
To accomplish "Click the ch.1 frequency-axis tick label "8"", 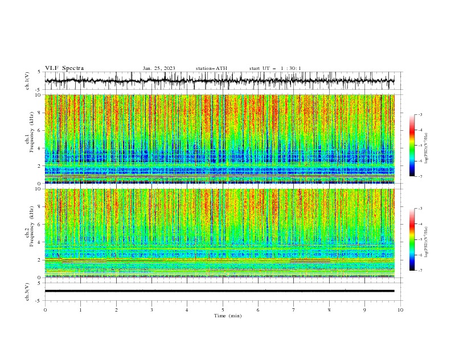I will click(39, 113).
